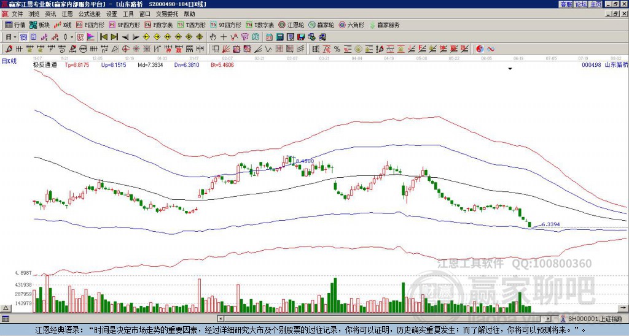The height and width of the screenshot is (336, 629).
Task: Select the crosshair cursor tool
Action: coord(224,37)
